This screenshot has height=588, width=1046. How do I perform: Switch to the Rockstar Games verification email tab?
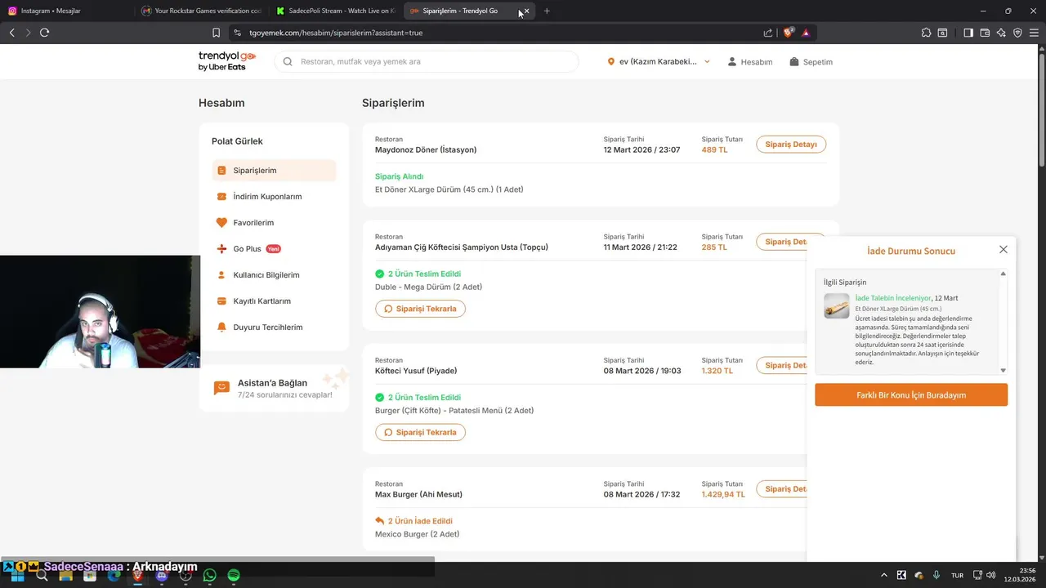pos(202,11)
